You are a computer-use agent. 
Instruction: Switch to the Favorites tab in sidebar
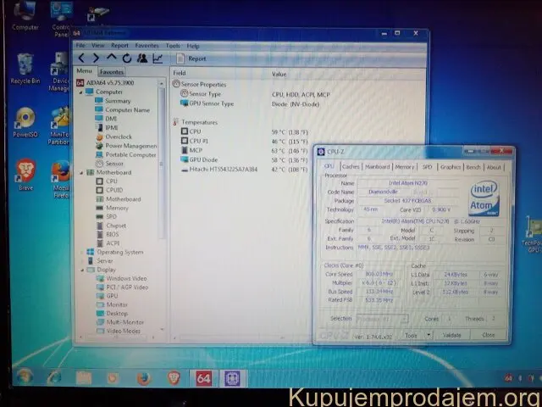[x=112, y=72]
